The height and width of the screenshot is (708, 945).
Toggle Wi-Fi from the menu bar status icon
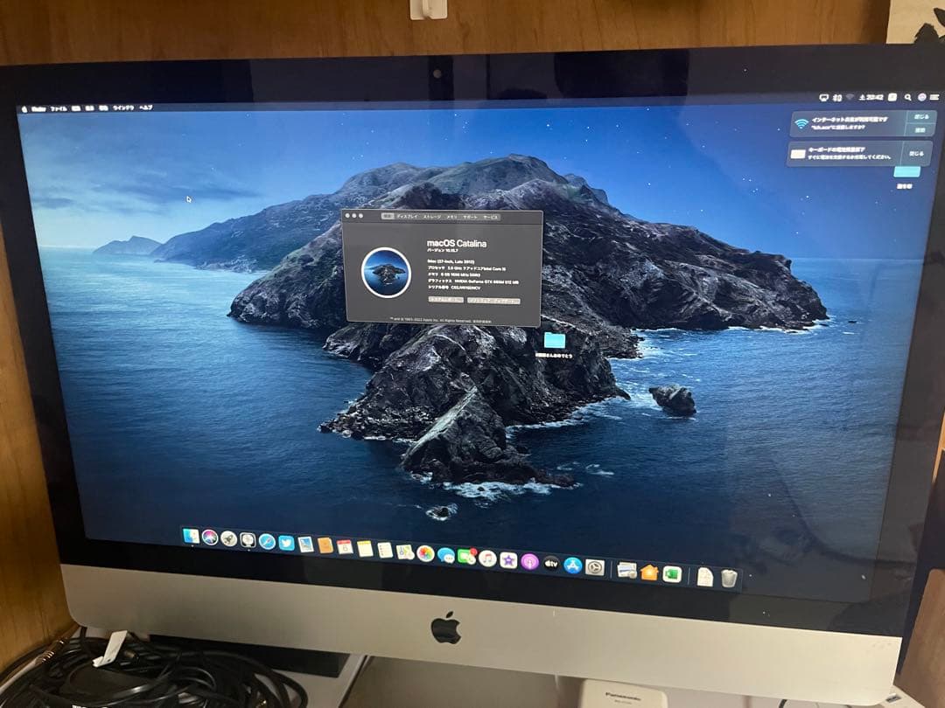pyautogui.click(x=851, y=96)
